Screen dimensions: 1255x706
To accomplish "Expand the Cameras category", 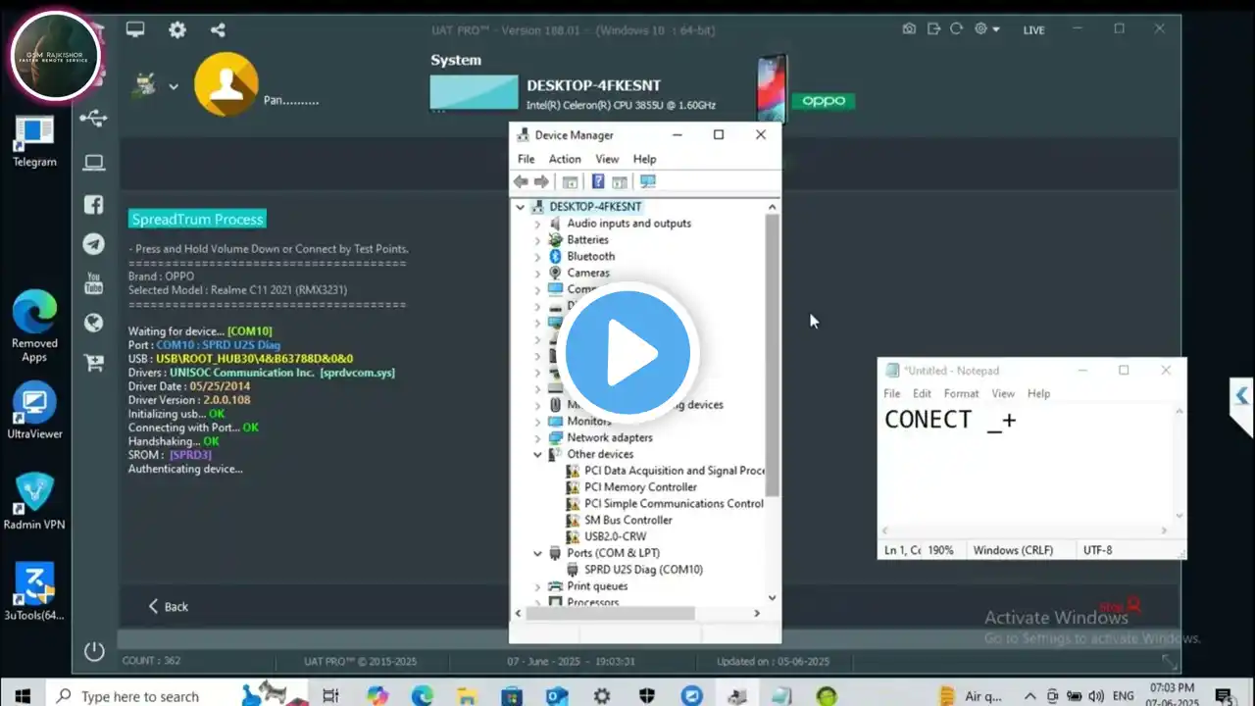I will tap(537, 274).
